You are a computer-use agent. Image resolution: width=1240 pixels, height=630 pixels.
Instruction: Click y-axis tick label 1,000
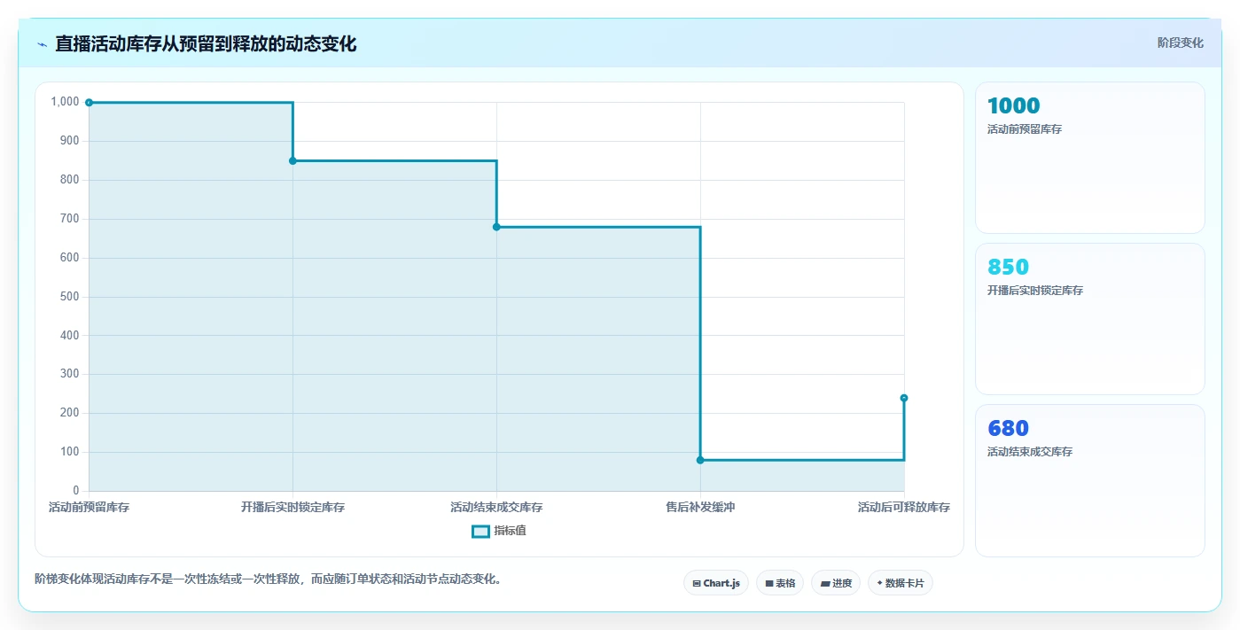click(65, 102)
